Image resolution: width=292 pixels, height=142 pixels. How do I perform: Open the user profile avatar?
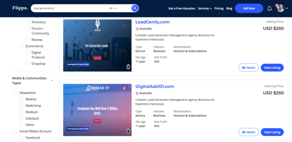280,8
